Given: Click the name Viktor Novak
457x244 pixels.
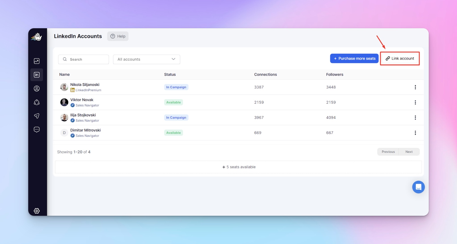Looking at the screenshot, I should coord(82,100).
